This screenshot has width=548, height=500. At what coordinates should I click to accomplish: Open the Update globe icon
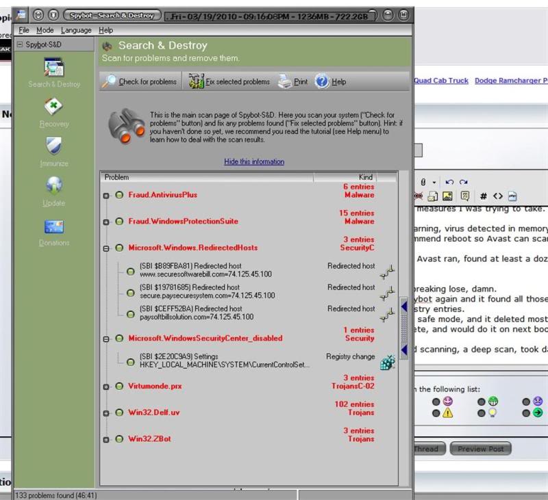tap(54, 185)
